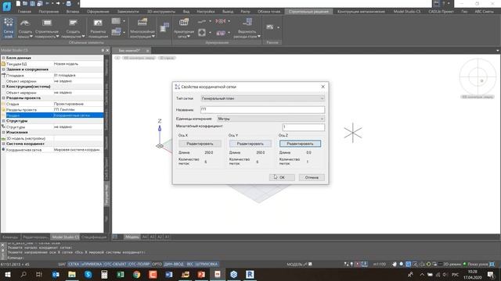Open the Единицы измерения dropdown
This screenshot has width=501, height=281.
click(271, 119)
